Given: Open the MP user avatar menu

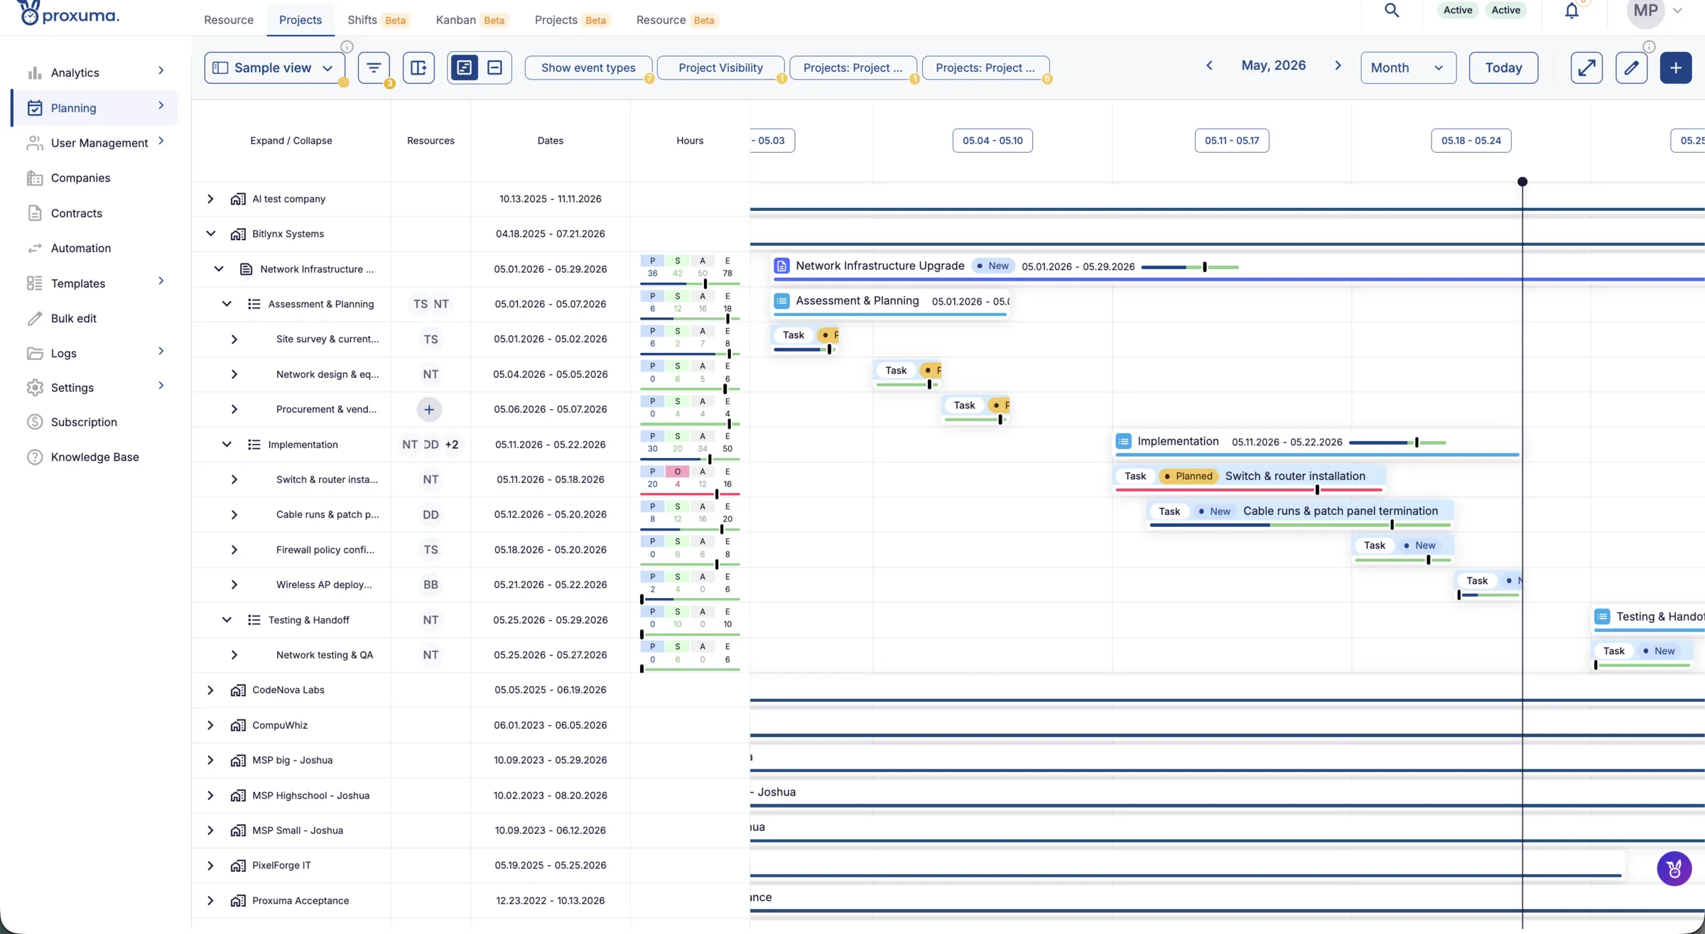Looking at the screenshot, I should point(1655,11).
